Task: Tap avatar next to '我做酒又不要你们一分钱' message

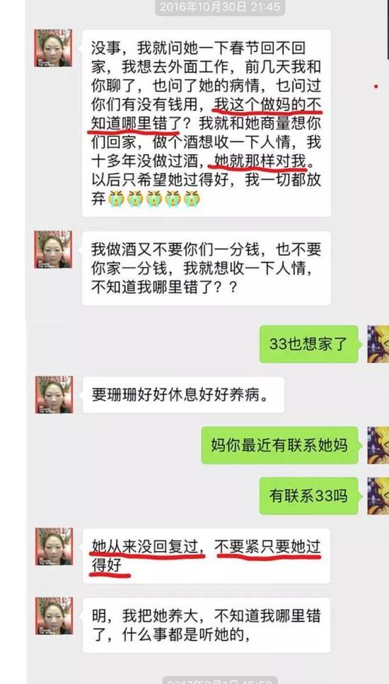Action: (53, 249)
